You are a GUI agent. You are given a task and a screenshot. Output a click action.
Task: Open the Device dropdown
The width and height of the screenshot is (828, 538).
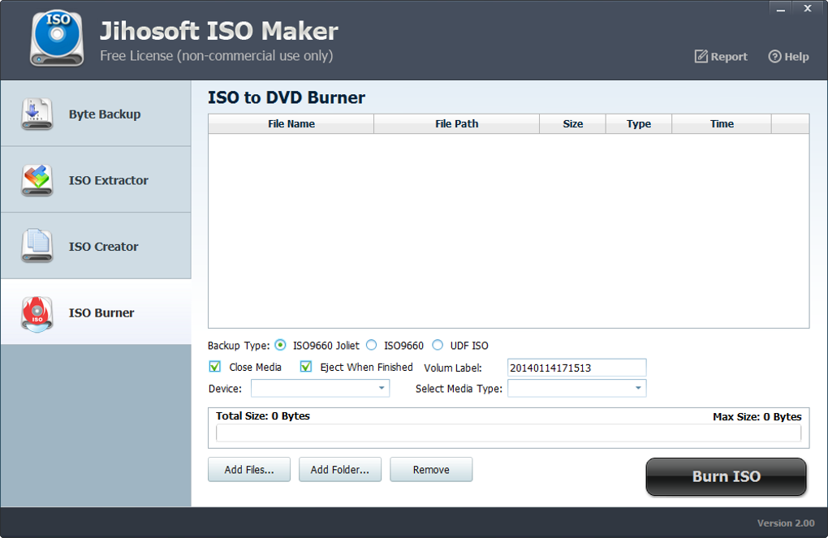(320, 388)
